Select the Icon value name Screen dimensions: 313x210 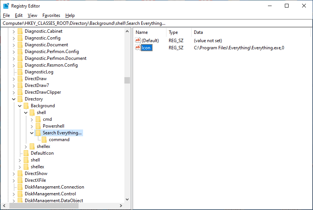click(146, 48)
